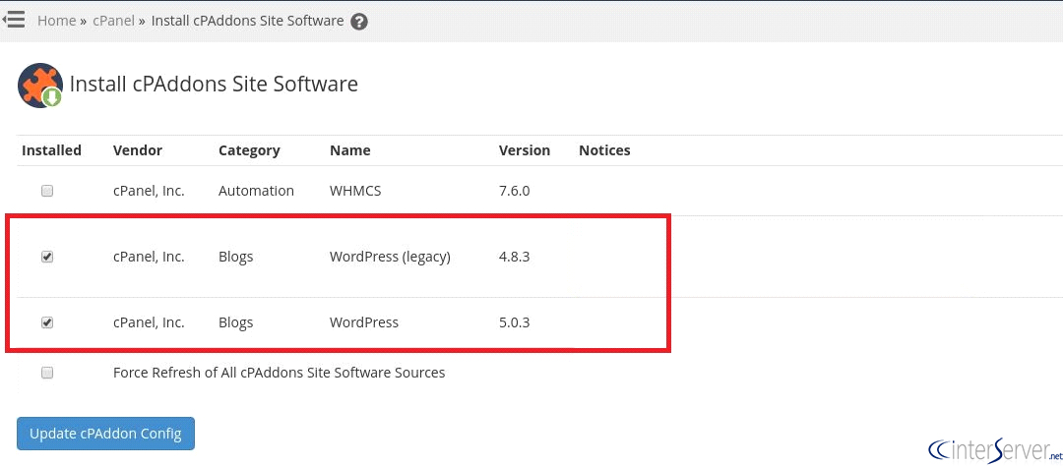The height and width of the screenshot is (466, 1063).
Task: Select the WHMCS name cell
Action: point(355,191)
